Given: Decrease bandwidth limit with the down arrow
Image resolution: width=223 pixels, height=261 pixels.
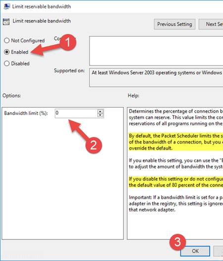Looking at the screenshot, I should pos(100,115).
